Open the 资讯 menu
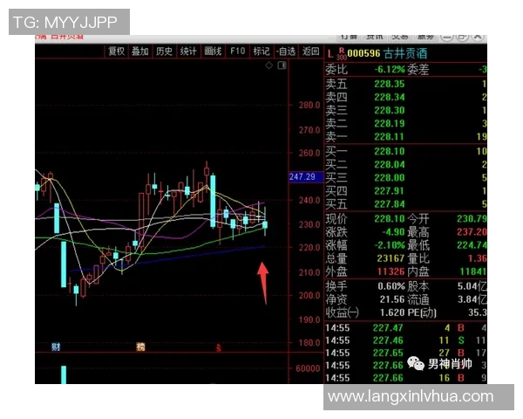The width and height of the screenshot is (523, 419). pos(374,37)
